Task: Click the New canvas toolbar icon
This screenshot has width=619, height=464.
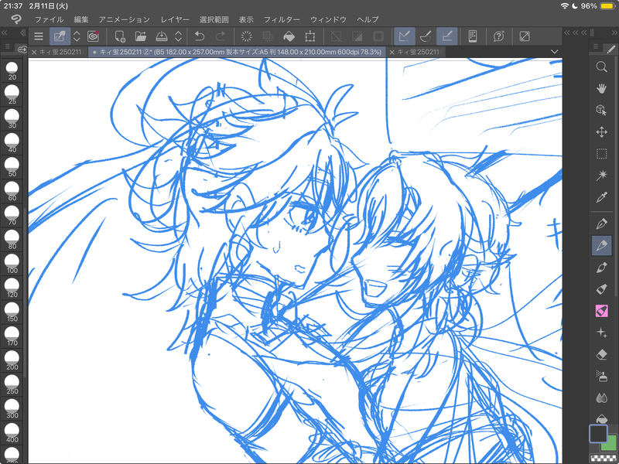Action: [120, 36]
